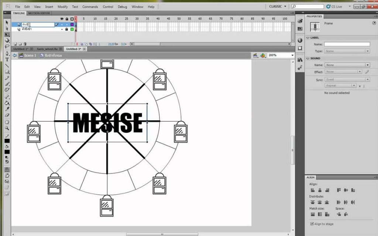Select the Pencil tool
This screenshot has height=236, width=378.
tap(7, 78)
